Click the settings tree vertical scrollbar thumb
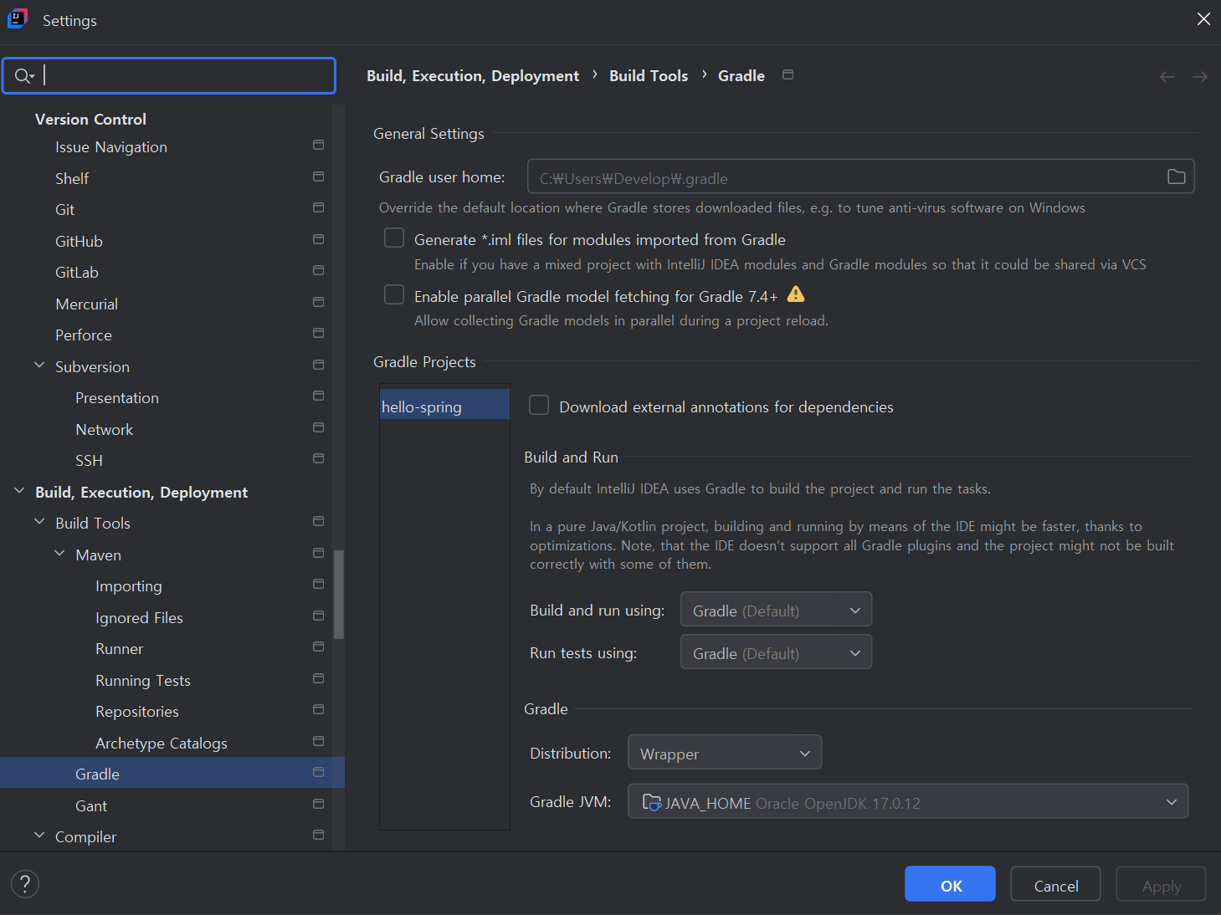The image size is (1221, 915). click(339, 594)
